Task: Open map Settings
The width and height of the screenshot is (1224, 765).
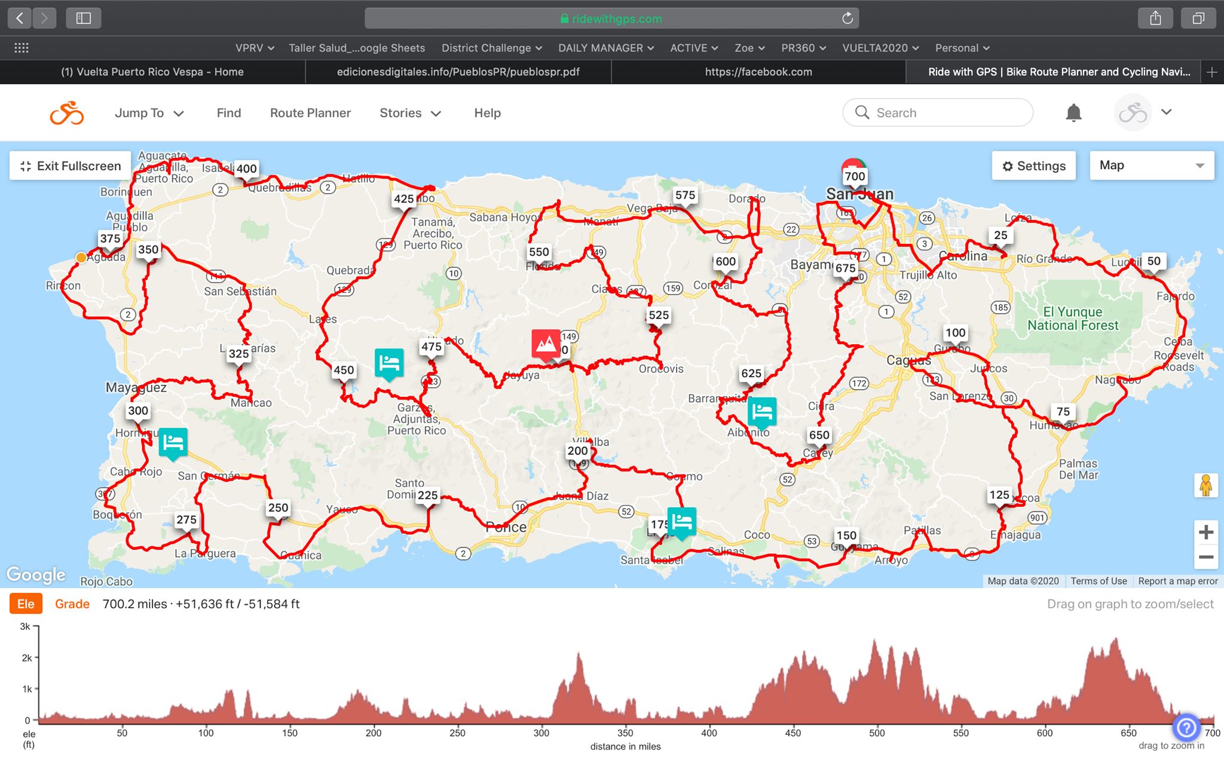Action: 1033,166
